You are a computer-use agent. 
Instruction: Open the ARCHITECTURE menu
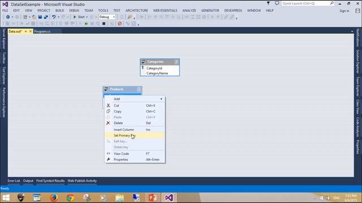(137, 11)
